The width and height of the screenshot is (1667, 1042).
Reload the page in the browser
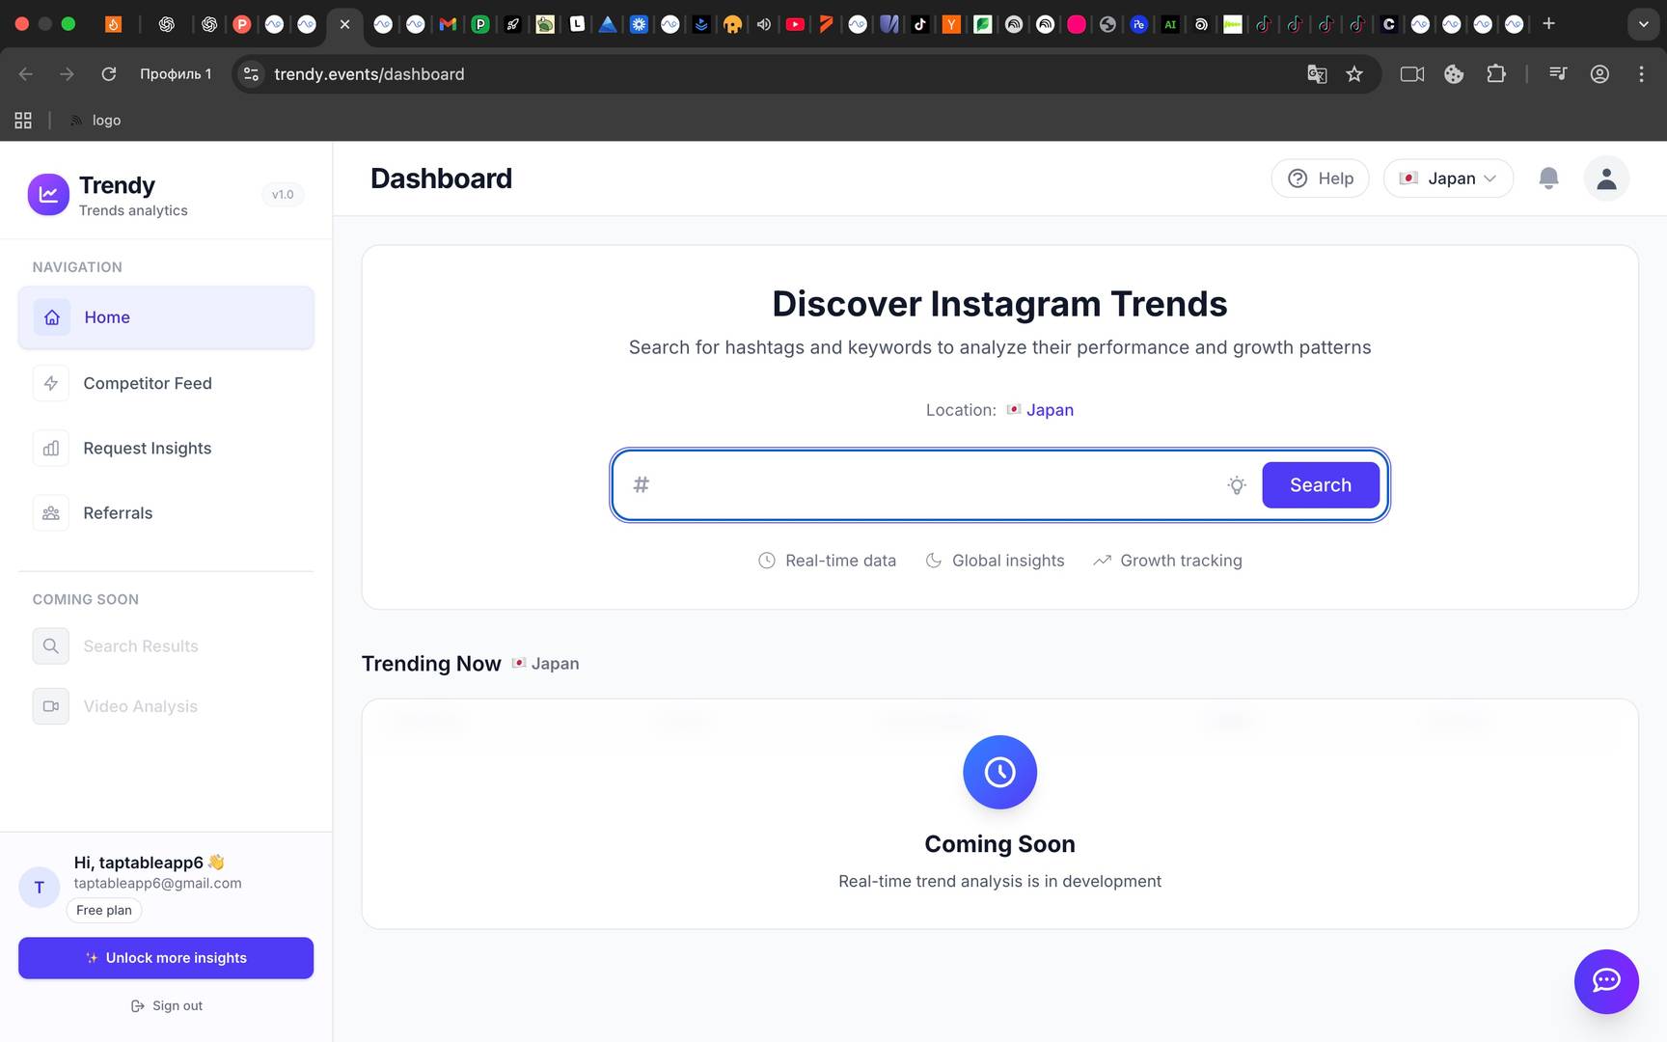pos(109,74)
